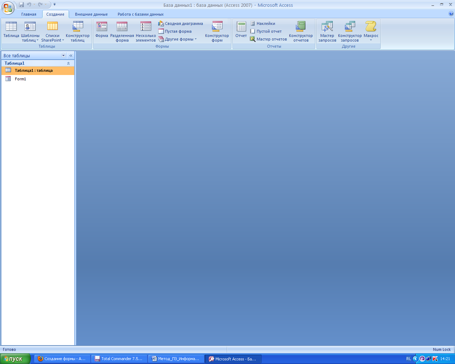The height and width of the screenshot is (364, 455).
Task: Click the clock showing 14:21
Action: 445,359
